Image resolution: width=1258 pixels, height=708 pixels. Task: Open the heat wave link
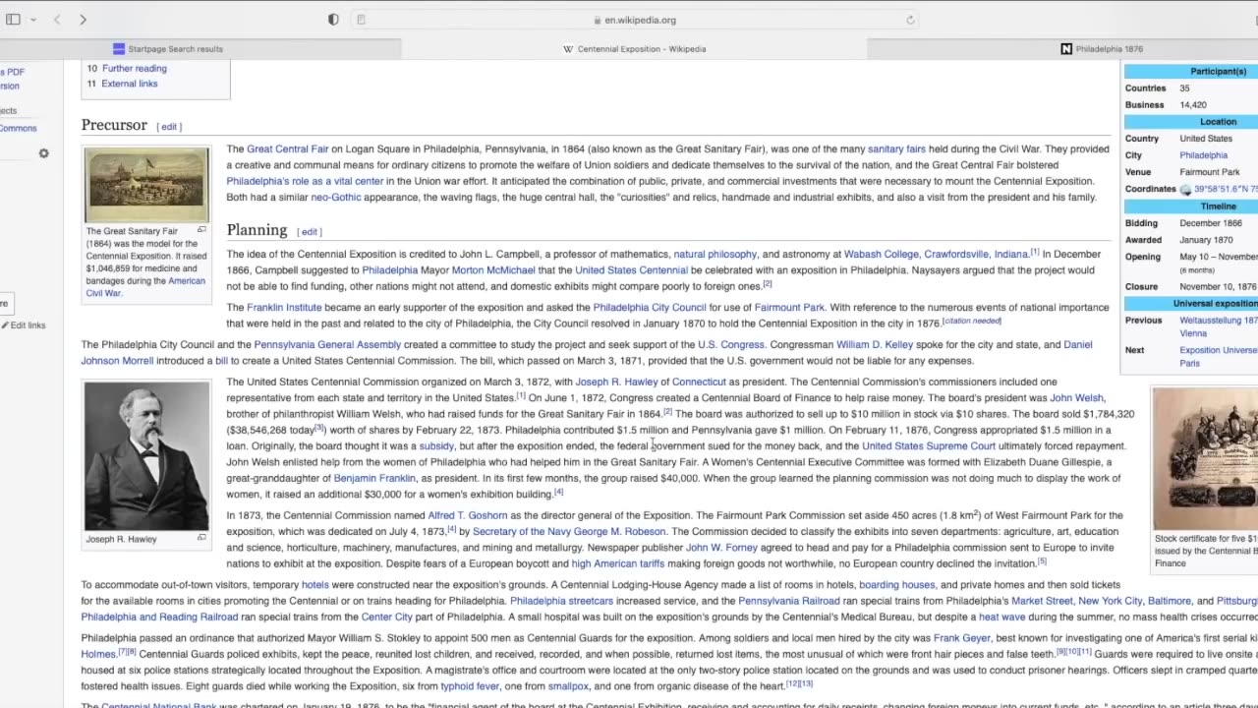click(x=1001, y=618)
